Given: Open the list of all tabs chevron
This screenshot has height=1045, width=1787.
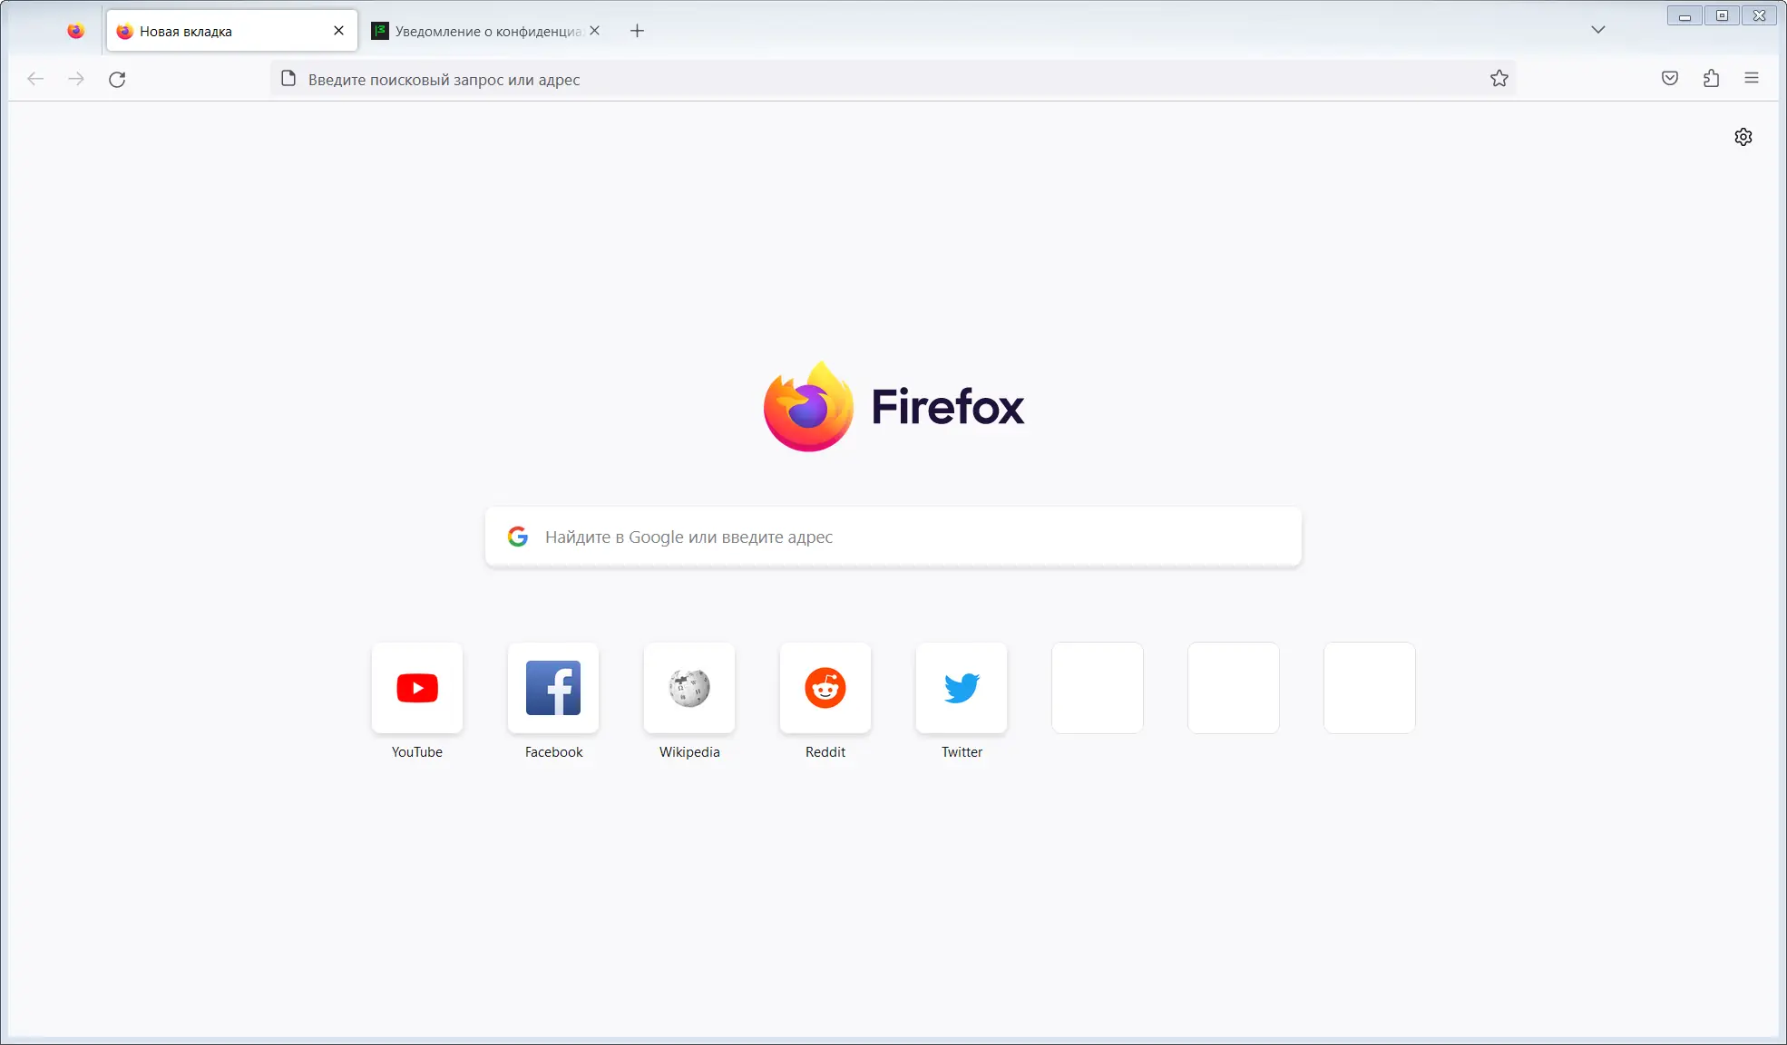Looking at the screenshot, I should coord(1598,29).
